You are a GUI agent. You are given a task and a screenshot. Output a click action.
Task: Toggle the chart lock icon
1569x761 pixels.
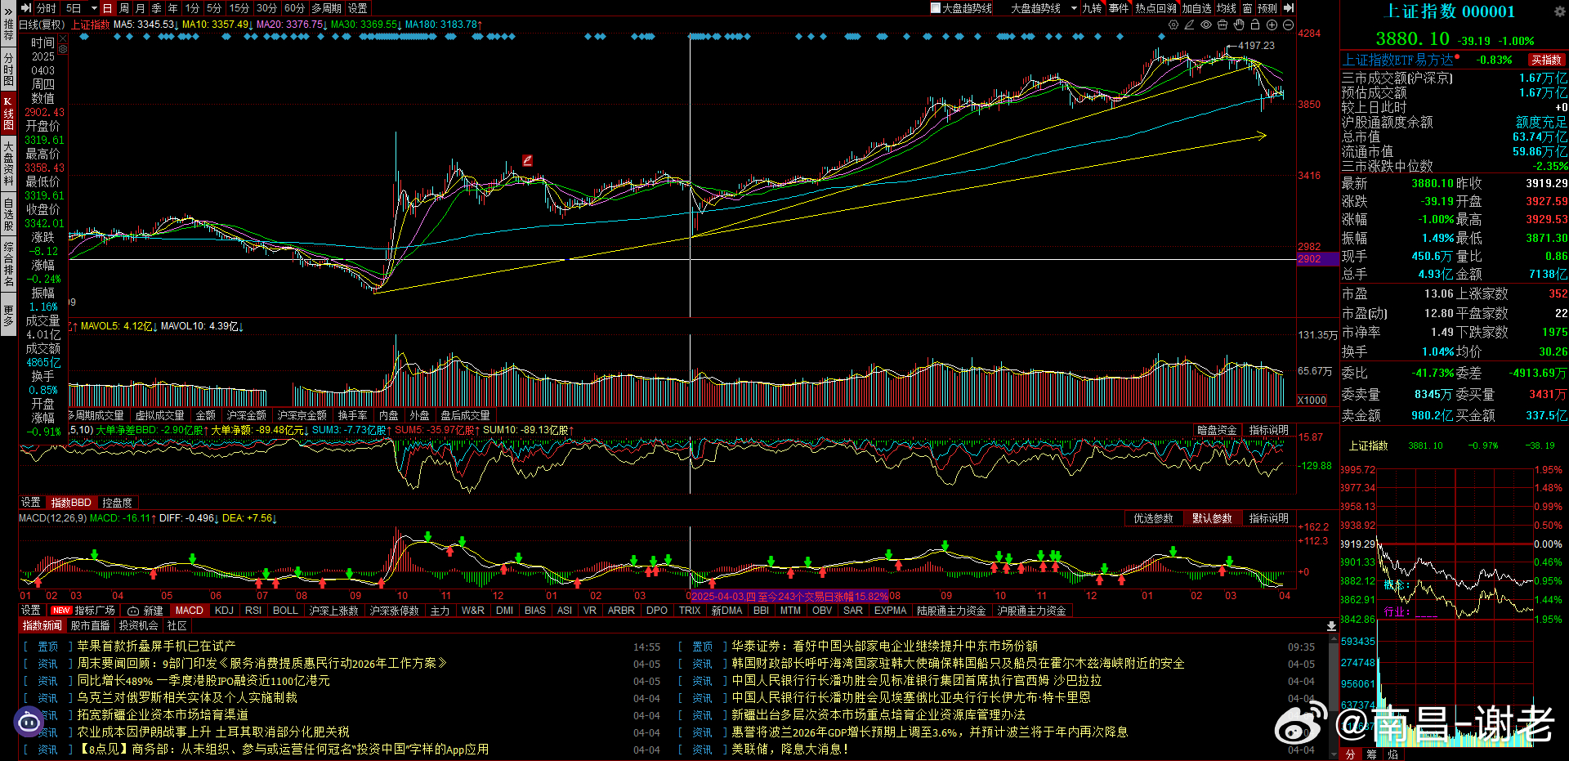tap(1255, 25)
